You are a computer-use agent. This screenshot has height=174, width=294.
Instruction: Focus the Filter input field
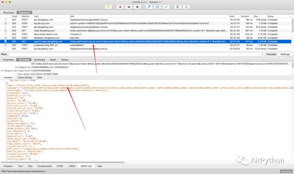(135, 54)
